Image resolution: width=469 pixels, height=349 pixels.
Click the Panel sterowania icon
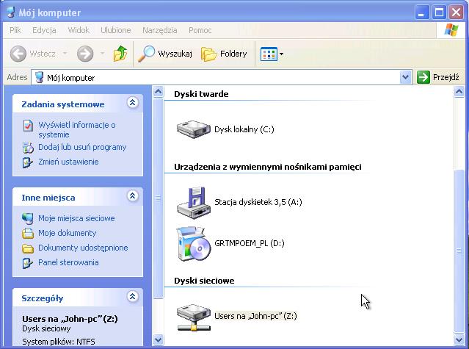pyautogui.click(x=28, y=263)
